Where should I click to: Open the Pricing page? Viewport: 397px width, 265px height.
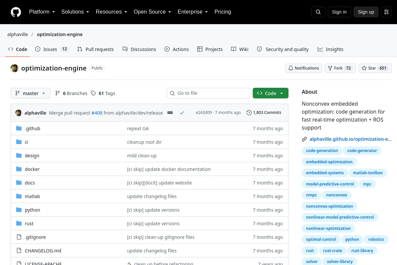(x=223, y=12)
